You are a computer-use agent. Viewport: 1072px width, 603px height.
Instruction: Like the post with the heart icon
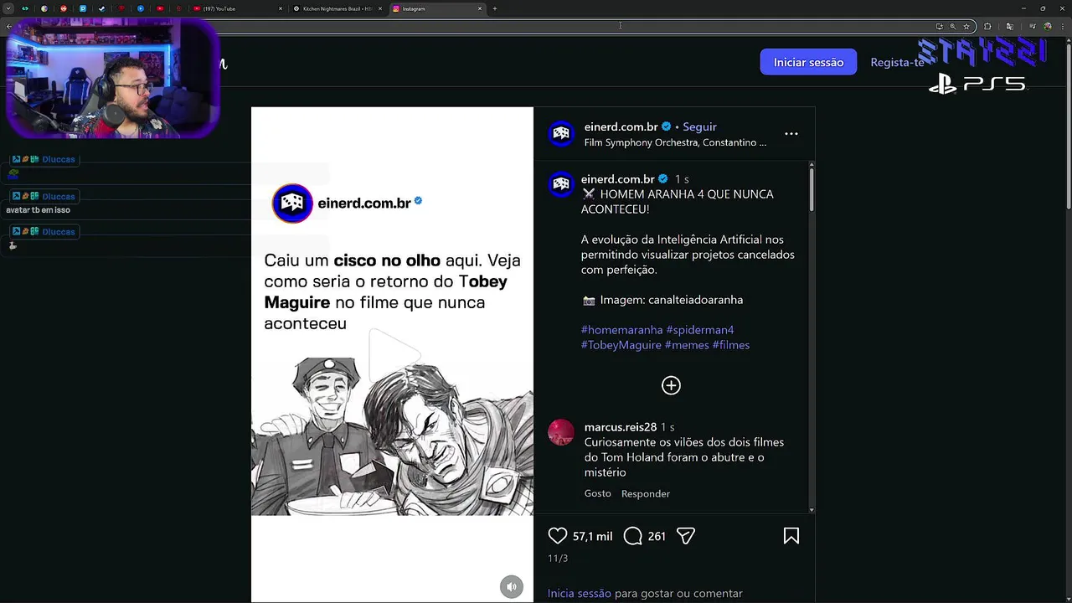pyautogui.click(x=557, y=536)
